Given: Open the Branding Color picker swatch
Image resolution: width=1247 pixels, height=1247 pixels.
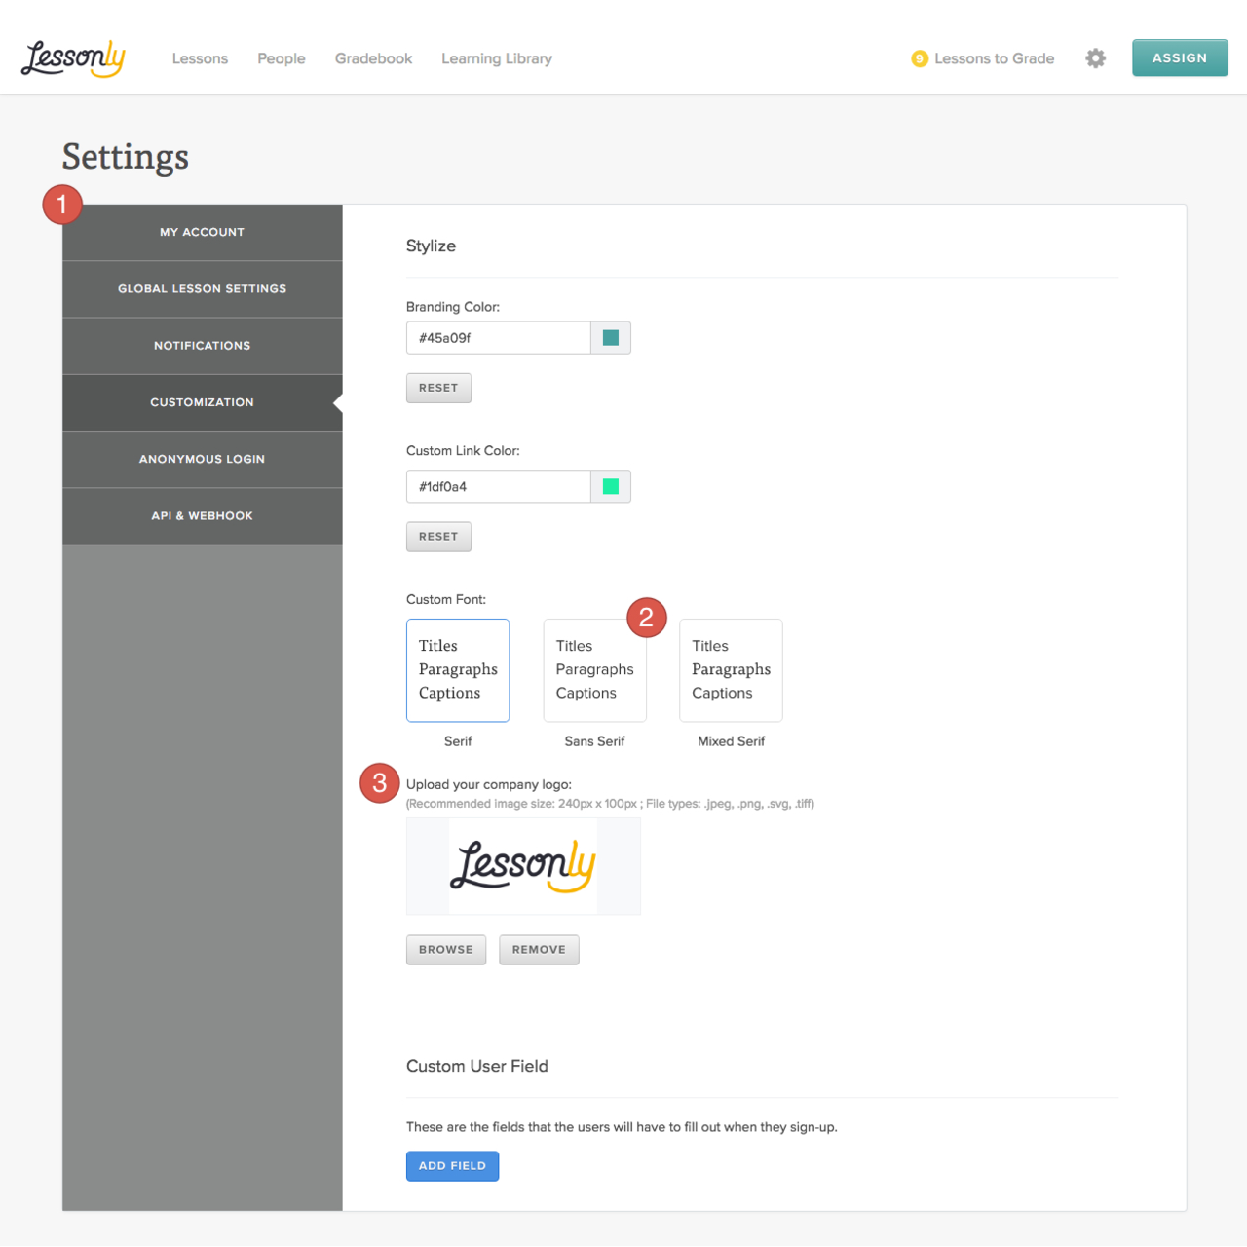Looking at the screenshot, I should tap(610, 337).
